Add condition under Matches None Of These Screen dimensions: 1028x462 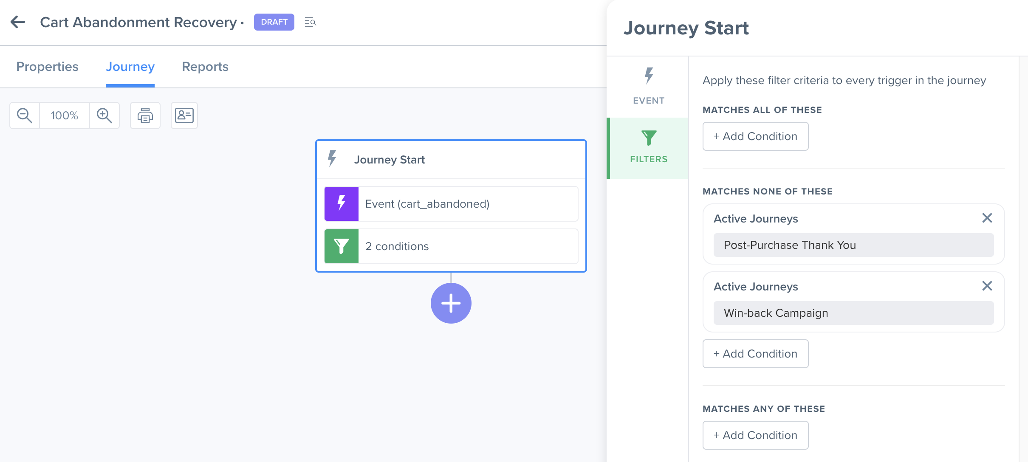[755, 354]
